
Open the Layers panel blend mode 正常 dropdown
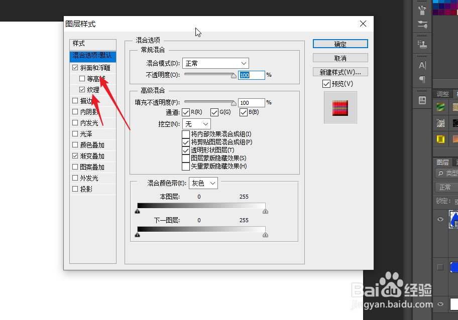[446, 187]
